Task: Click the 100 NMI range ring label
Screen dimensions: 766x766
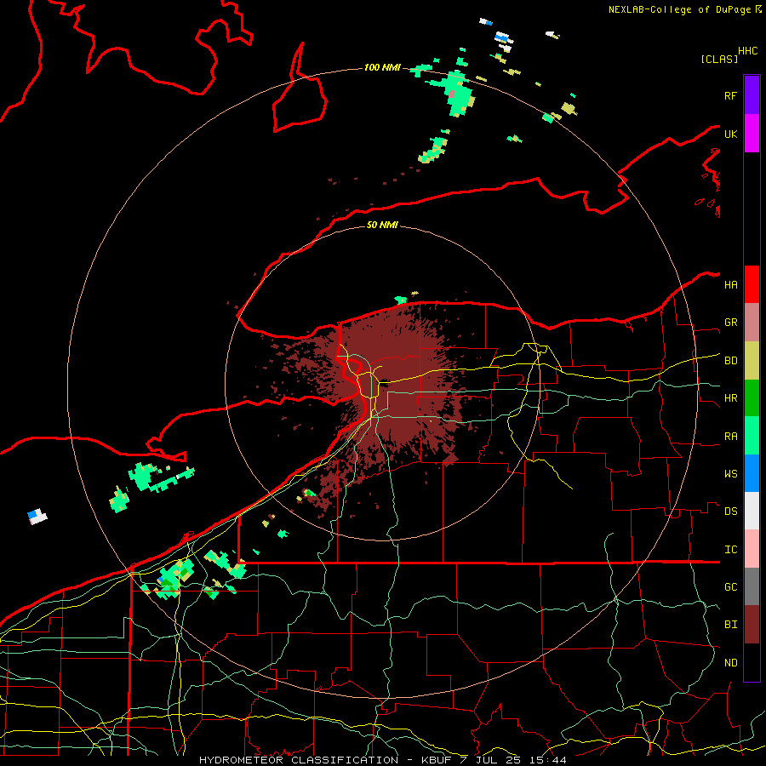Action: pos(382,67)
